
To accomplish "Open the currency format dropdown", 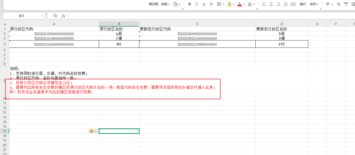I will [x=332, y=4].
